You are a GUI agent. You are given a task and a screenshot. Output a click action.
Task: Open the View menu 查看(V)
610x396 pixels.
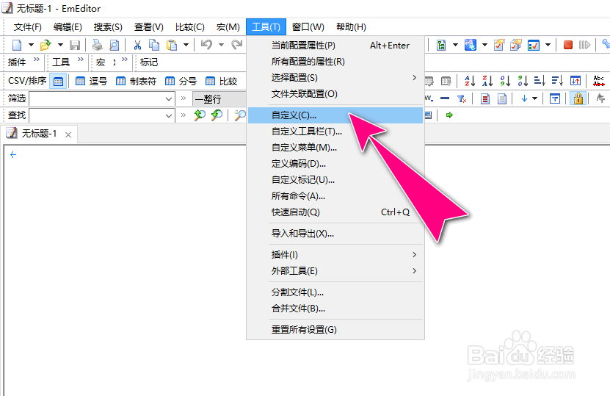point(148,27)
